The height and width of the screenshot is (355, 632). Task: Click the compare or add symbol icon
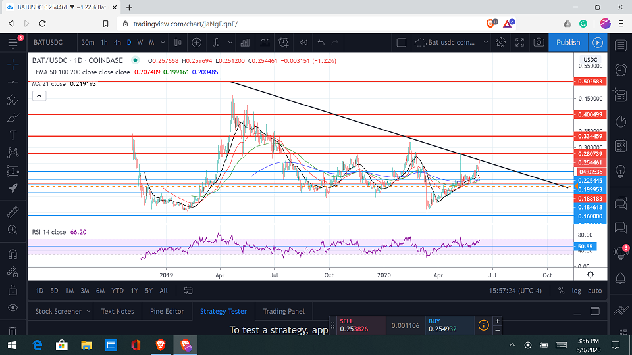point(196,42)
